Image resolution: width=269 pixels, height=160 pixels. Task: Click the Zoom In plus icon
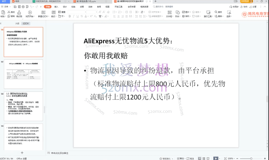pos(265,159)
